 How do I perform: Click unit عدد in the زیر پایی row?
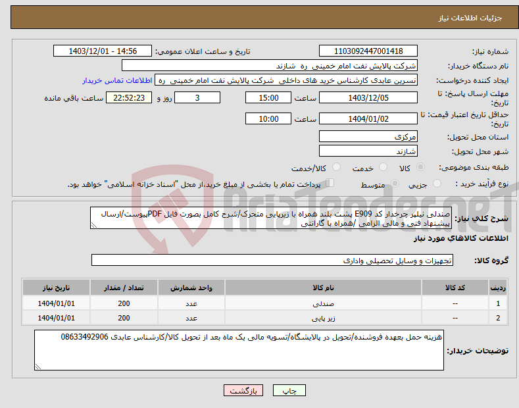tap(191, 318)
